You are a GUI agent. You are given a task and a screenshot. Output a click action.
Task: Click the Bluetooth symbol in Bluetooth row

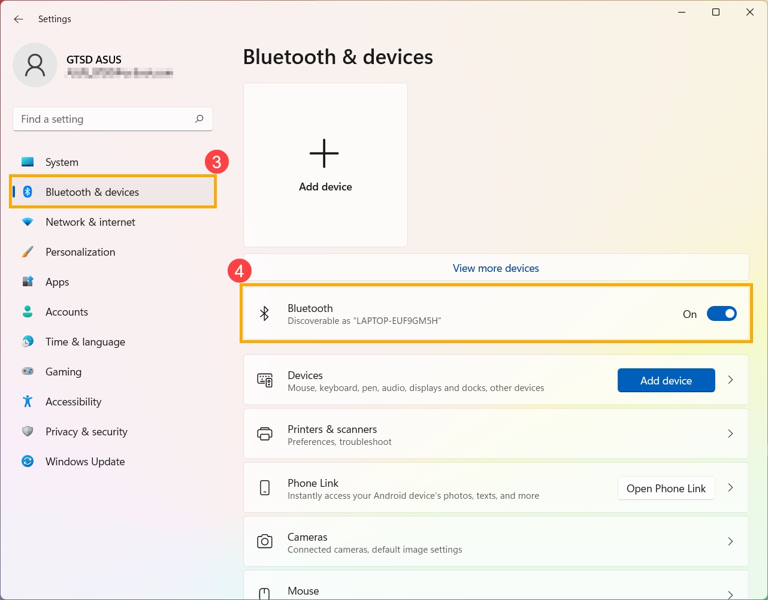coord(264,313)
